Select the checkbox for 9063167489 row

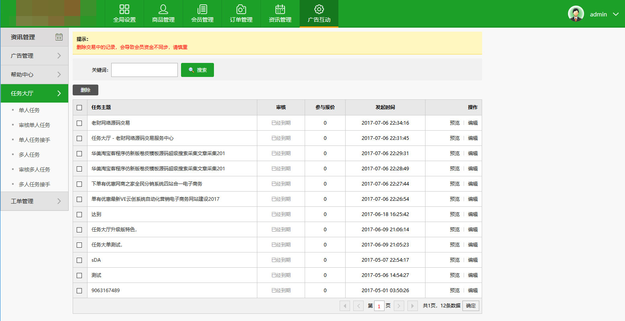(79, 291)
